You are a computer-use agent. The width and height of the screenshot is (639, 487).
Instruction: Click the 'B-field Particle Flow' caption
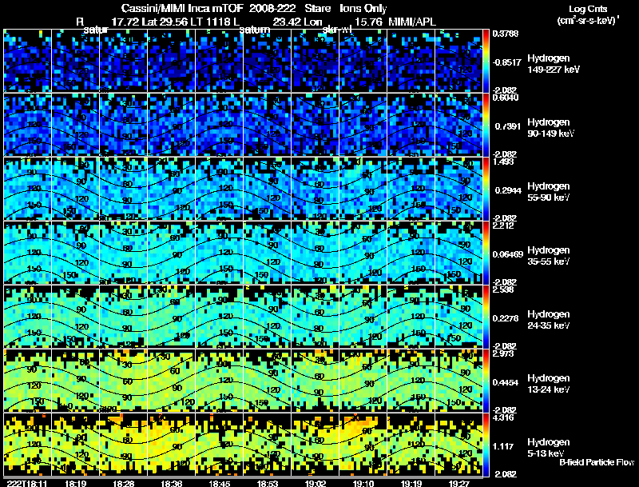pos(597,462)
